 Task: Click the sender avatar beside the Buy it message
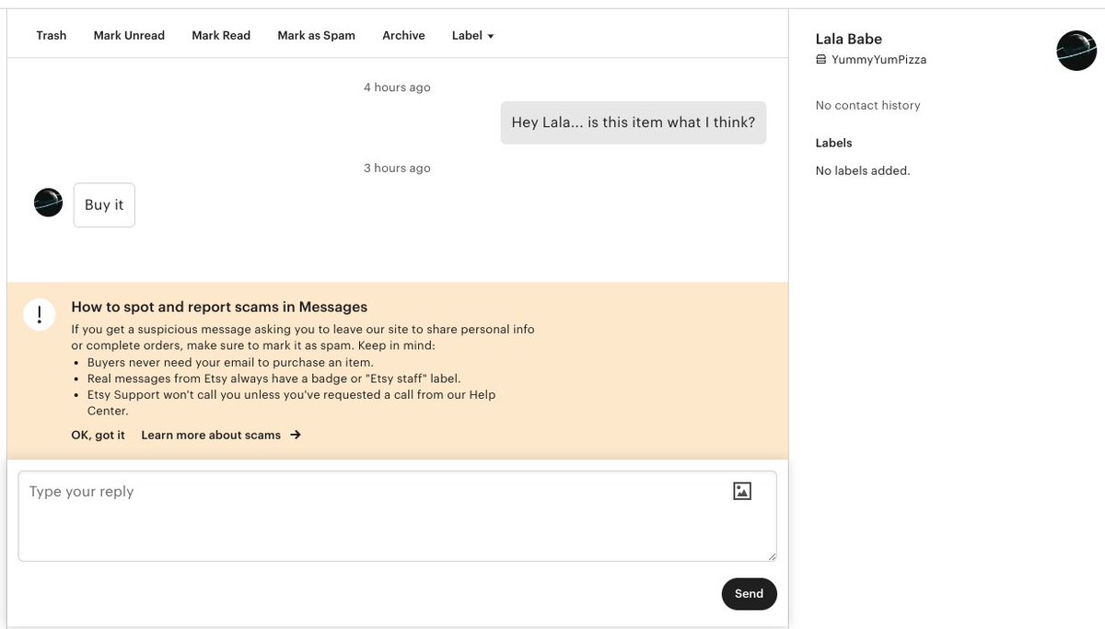(48, 203)
